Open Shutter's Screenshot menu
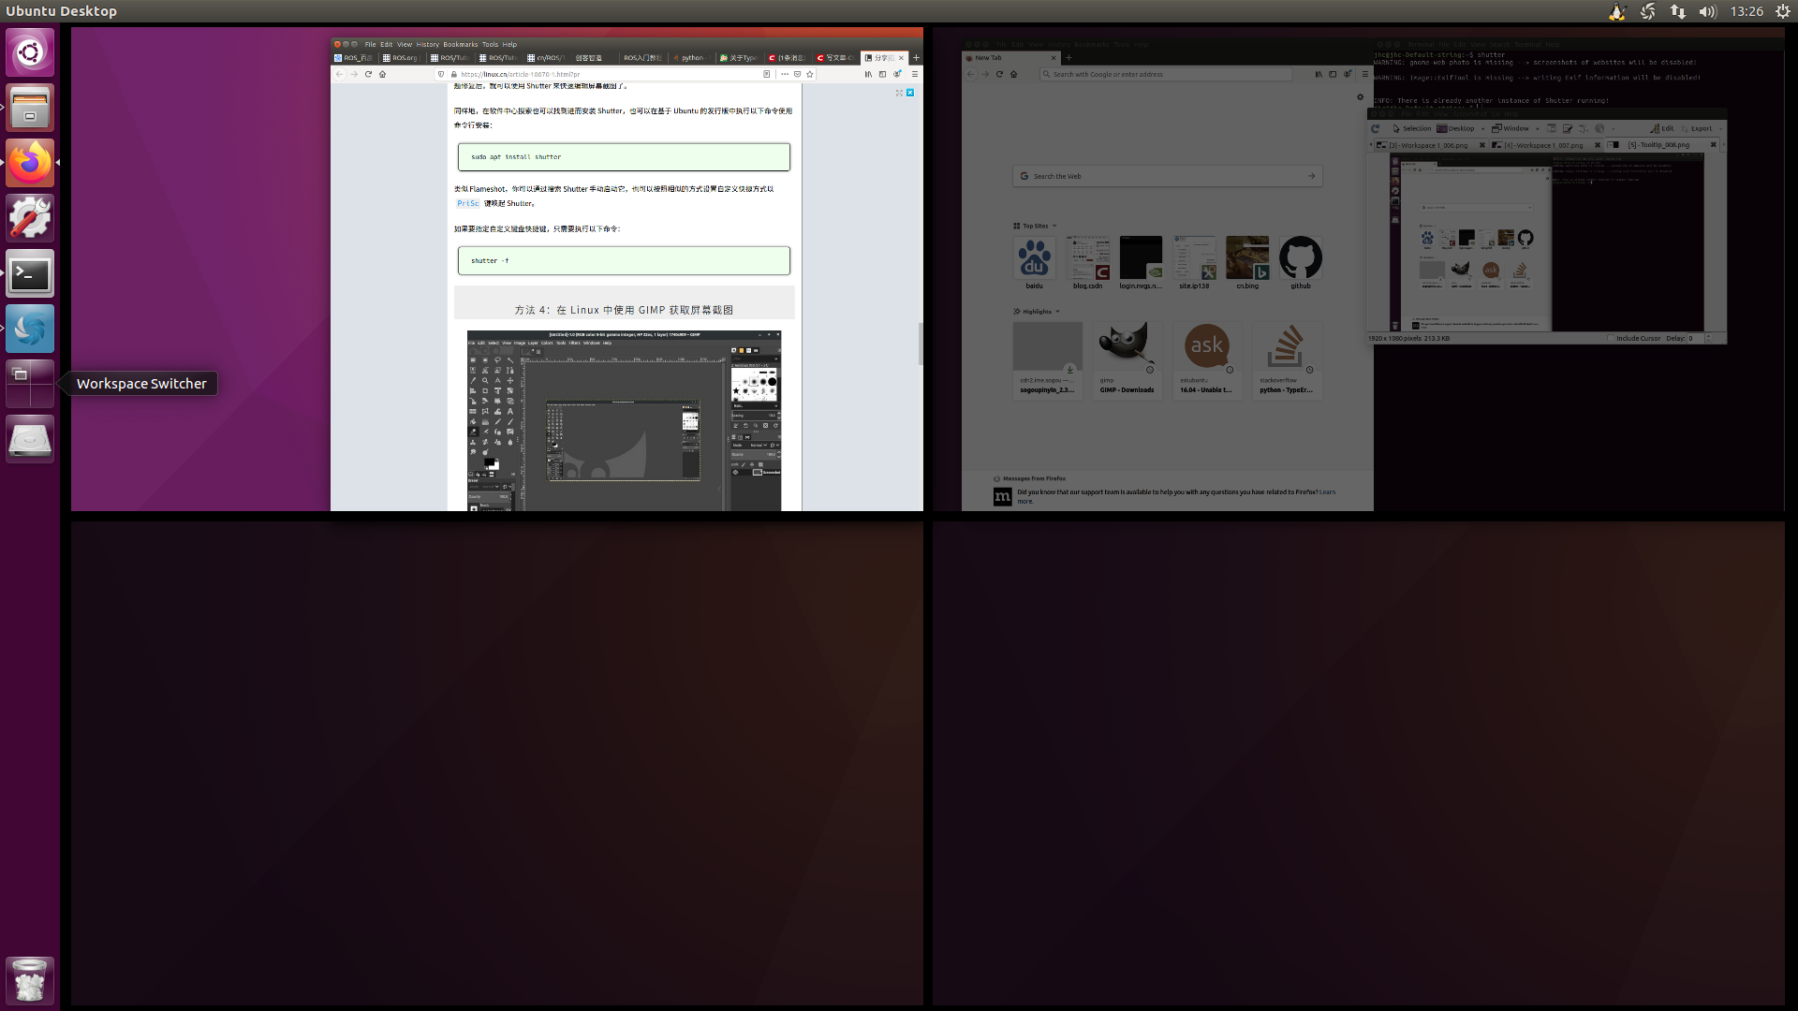This screenshot has height=1011, width=1798. (x=1468, y=114)
